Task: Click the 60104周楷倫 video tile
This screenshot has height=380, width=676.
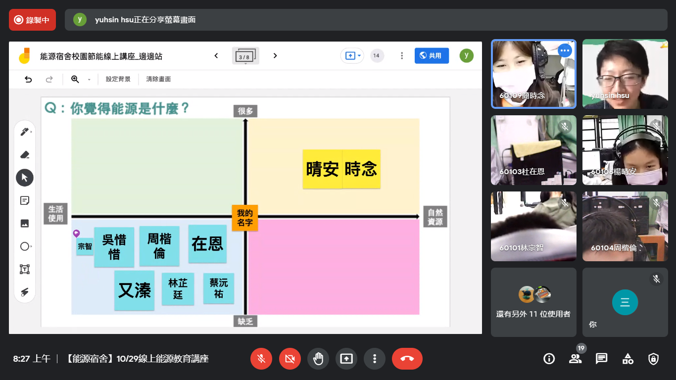Action: 625,227
